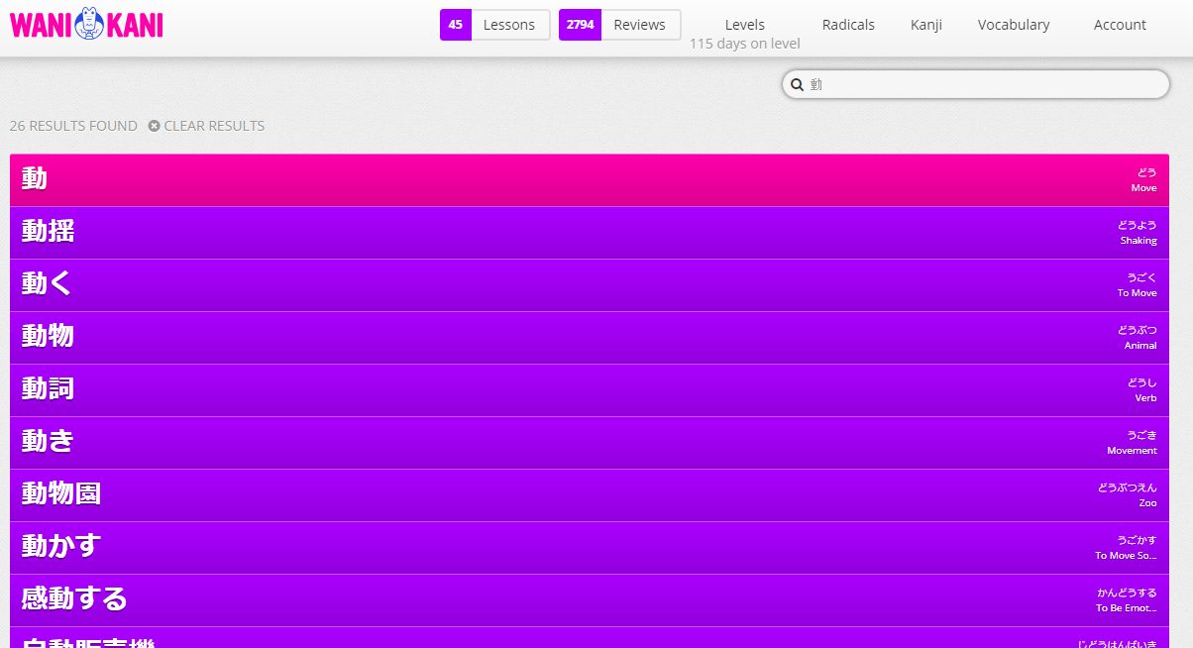
Task: Open the Radicals menu
Action: [848, 25]
